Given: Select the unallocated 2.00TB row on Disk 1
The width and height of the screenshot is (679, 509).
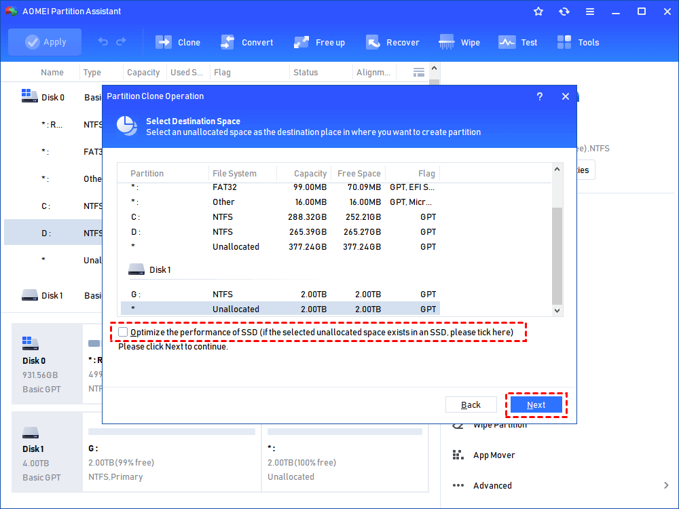Looking at the screenshot, I should pos(280,309).
